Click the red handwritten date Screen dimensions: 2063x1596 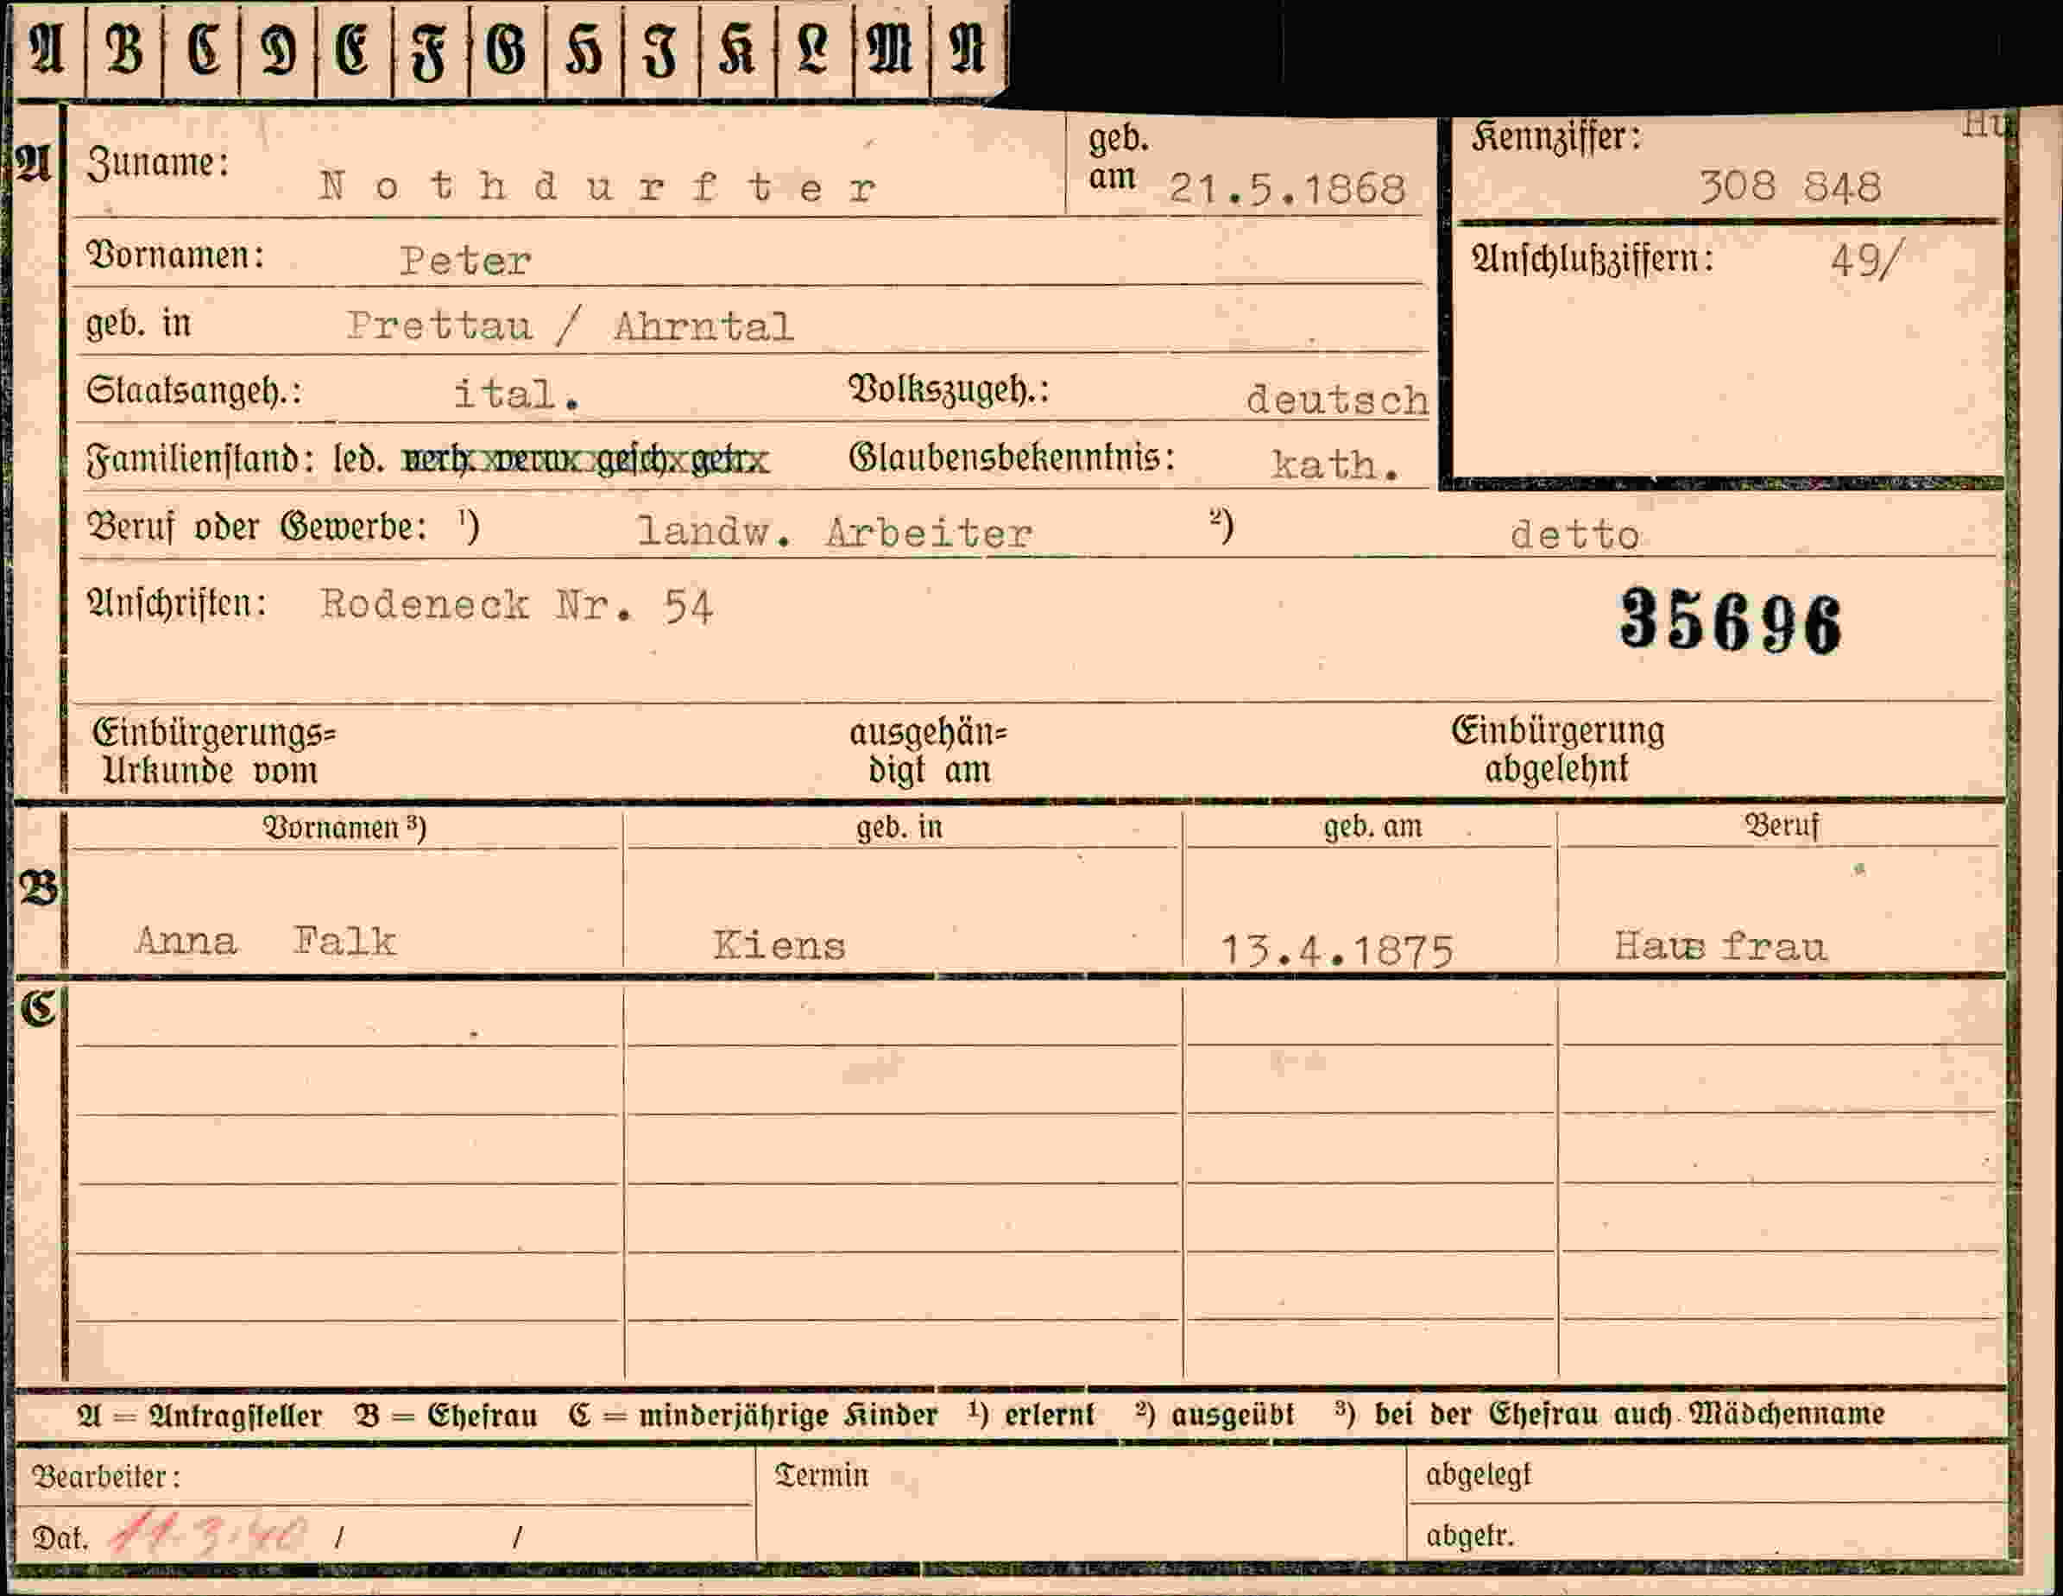click(210, 1535)
